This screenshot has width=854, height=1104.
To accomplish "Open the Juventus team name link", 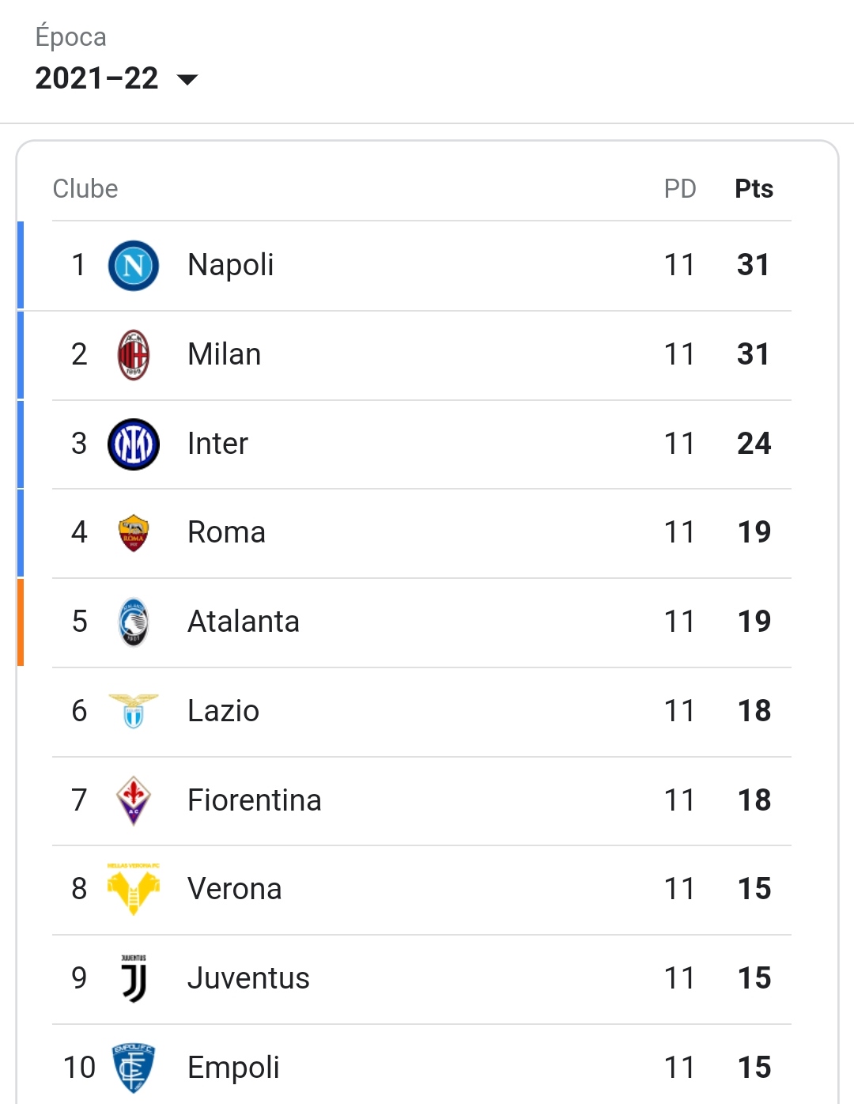I will 248,978.
